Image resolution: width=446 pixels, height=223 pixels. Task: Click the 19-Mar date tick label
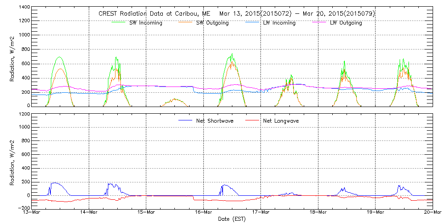[376, 212]
